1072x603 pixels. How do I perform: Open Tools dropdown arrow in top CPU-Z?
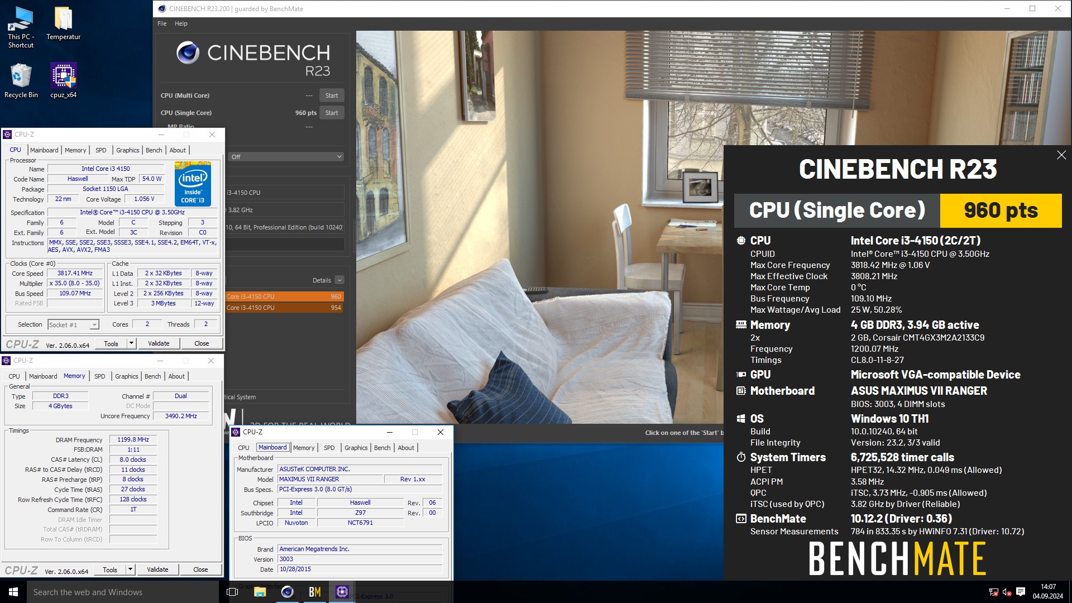[131, 343]
